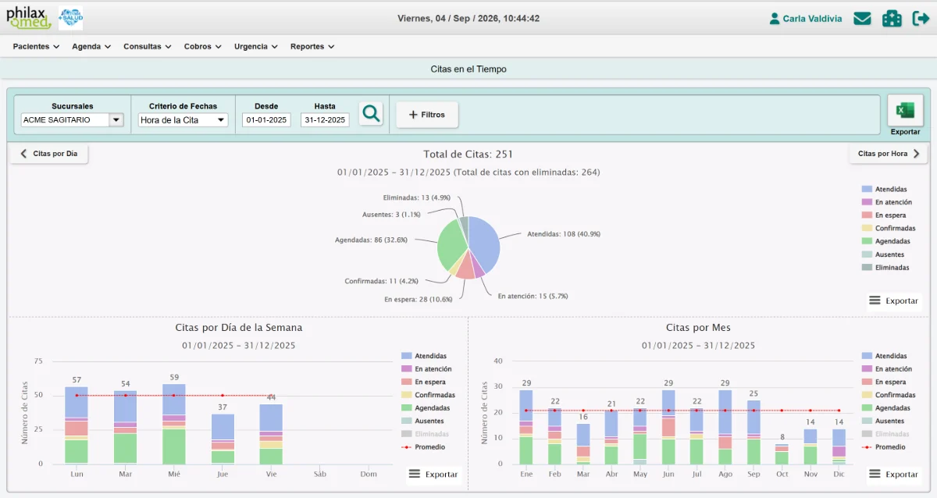Open Citas por Mes chart export menu

893,474
